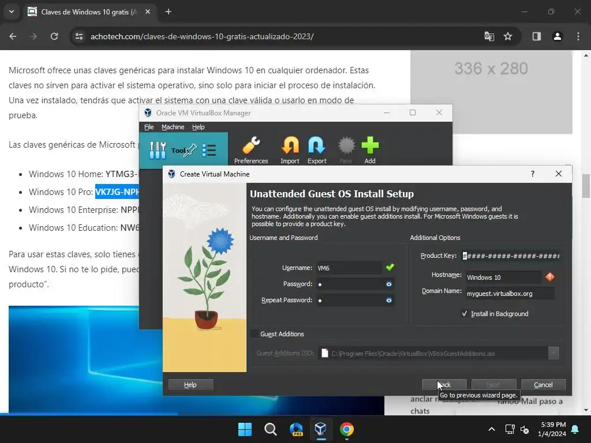Enable the Guest Additions checkbox
The height and width of the screenshot is (443, 591).
pyautogui.click(x=255, y=334)
